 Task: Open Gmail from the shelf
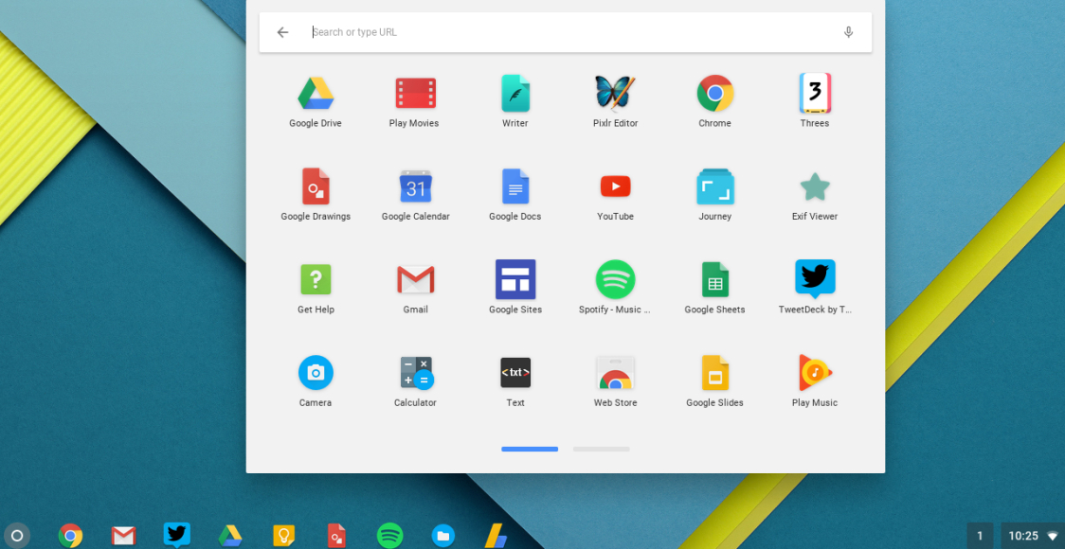coord(123,536)
